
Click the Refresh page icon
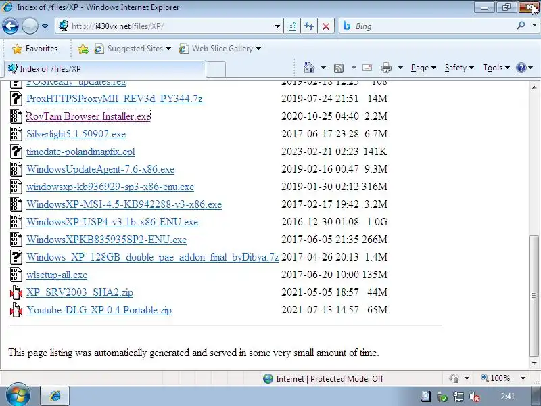(309, 26)
